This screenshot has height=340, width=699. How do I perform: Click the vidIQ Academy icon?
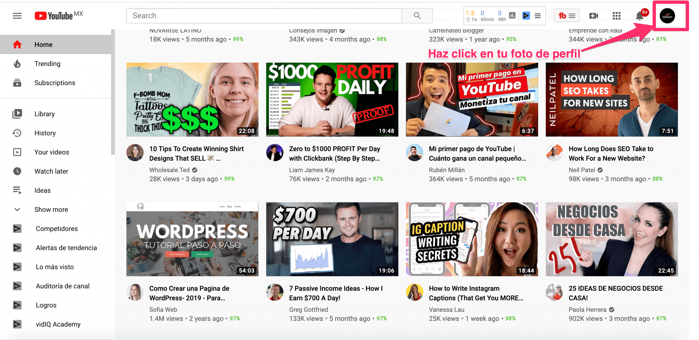point(17,324)
